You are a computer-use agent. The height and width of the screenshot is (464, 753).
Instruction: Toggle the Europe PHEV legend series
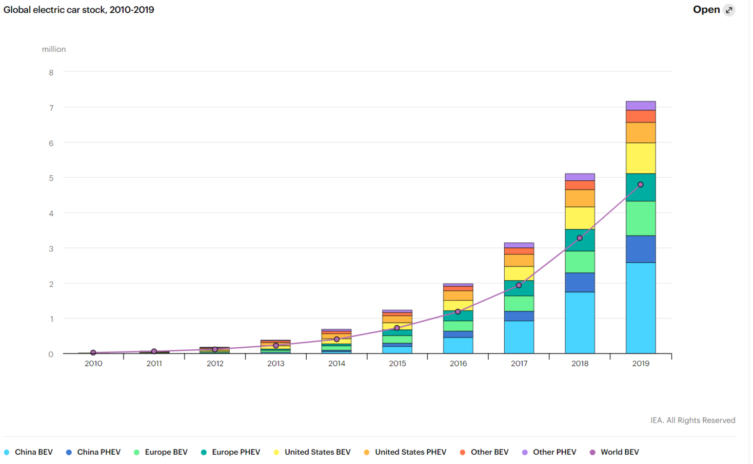point(230,452)
